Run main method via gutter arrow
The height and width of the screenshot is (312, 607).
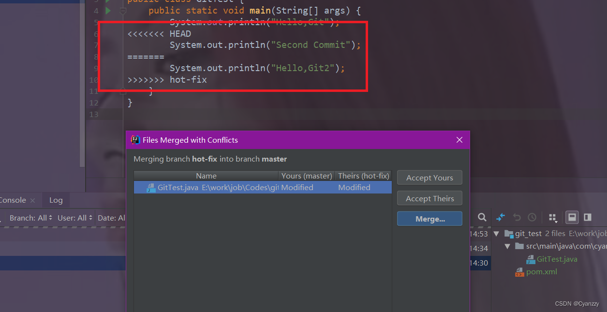click(x=108, y=11)
